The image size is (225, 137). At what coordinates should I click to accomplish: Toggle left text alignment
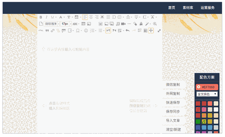(x=85, y=17)
